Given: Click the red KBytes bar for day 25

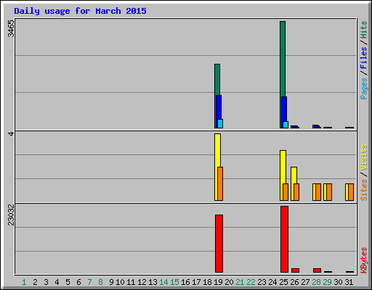Looking at the screenshot, I should coord(284,239).
